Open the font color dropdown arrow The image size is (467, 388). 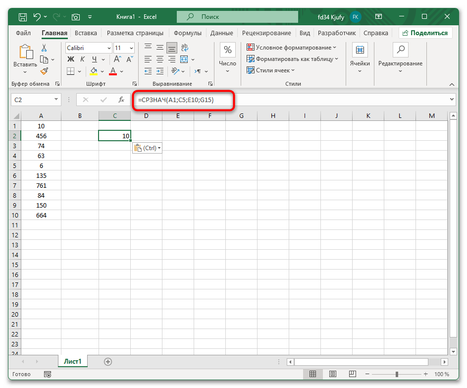click(x=121, y=71)
